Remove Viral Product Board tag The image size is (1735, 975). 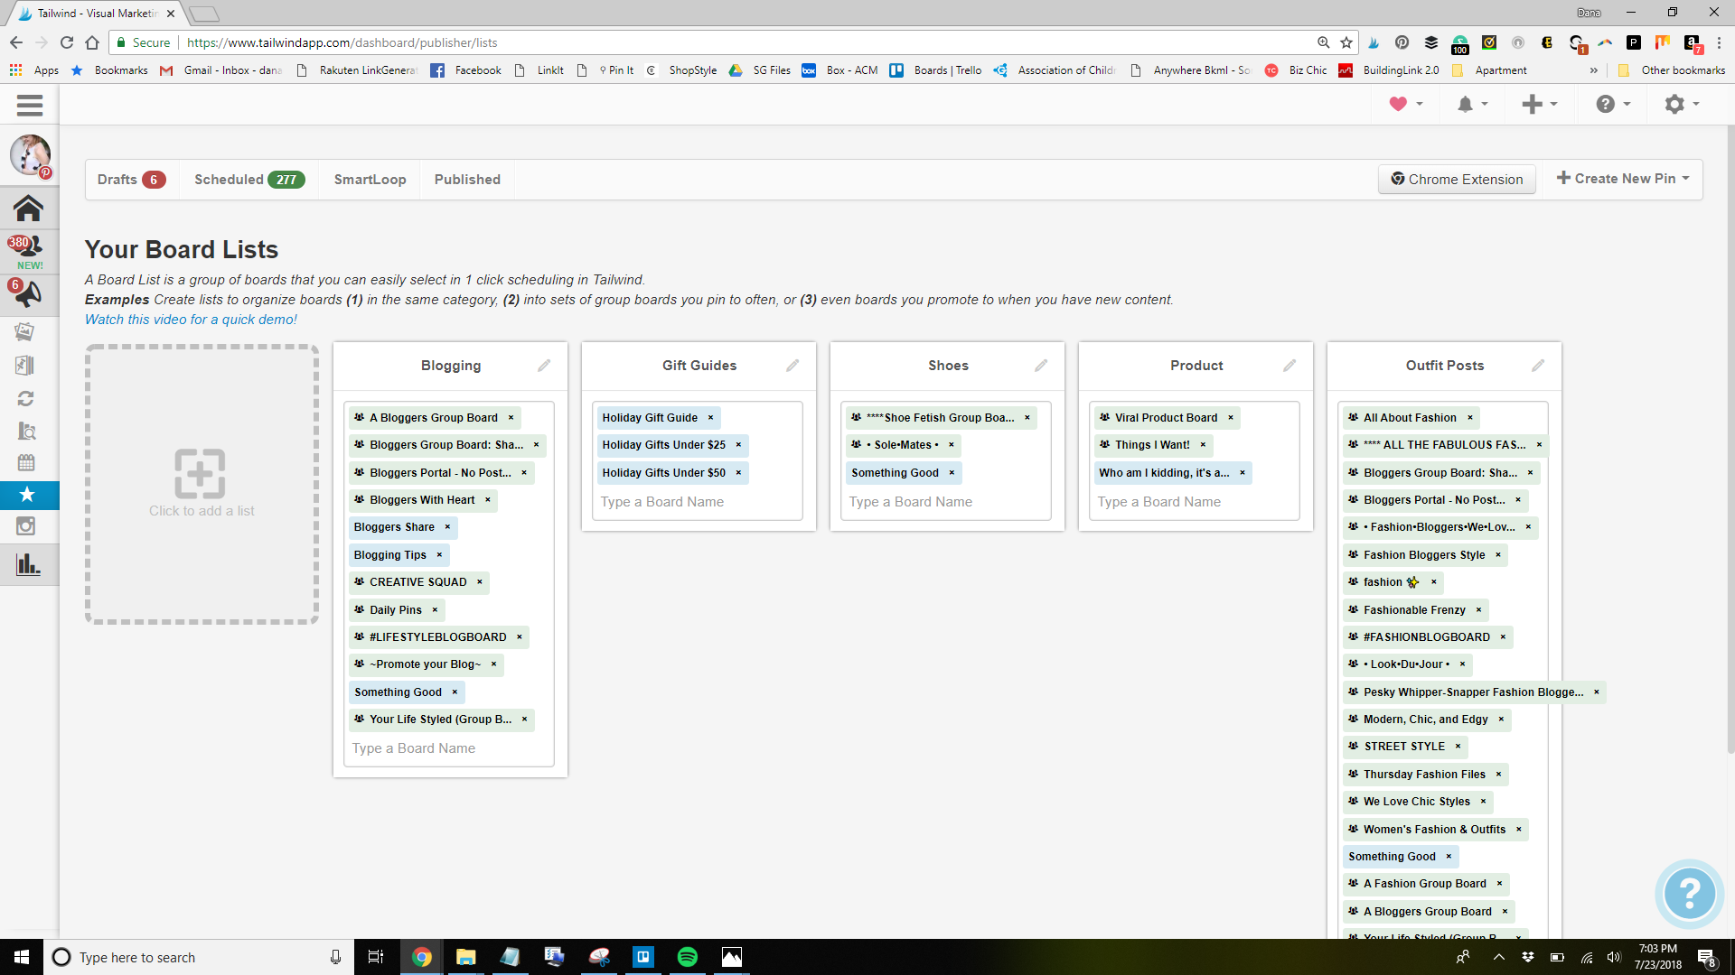[1231, 418]
